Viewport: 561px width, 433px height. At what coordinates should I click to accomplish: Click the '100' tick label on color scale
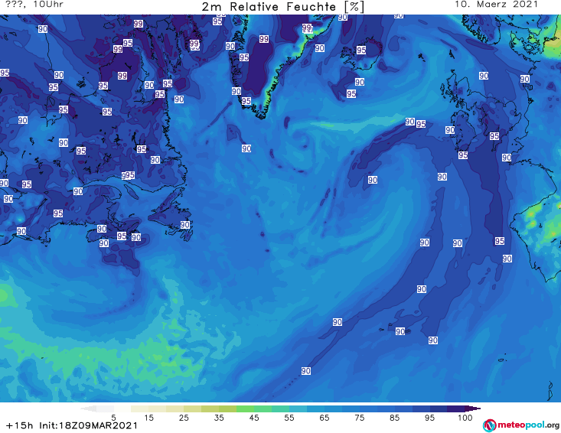pyautogui.click(x=465, y=418)
